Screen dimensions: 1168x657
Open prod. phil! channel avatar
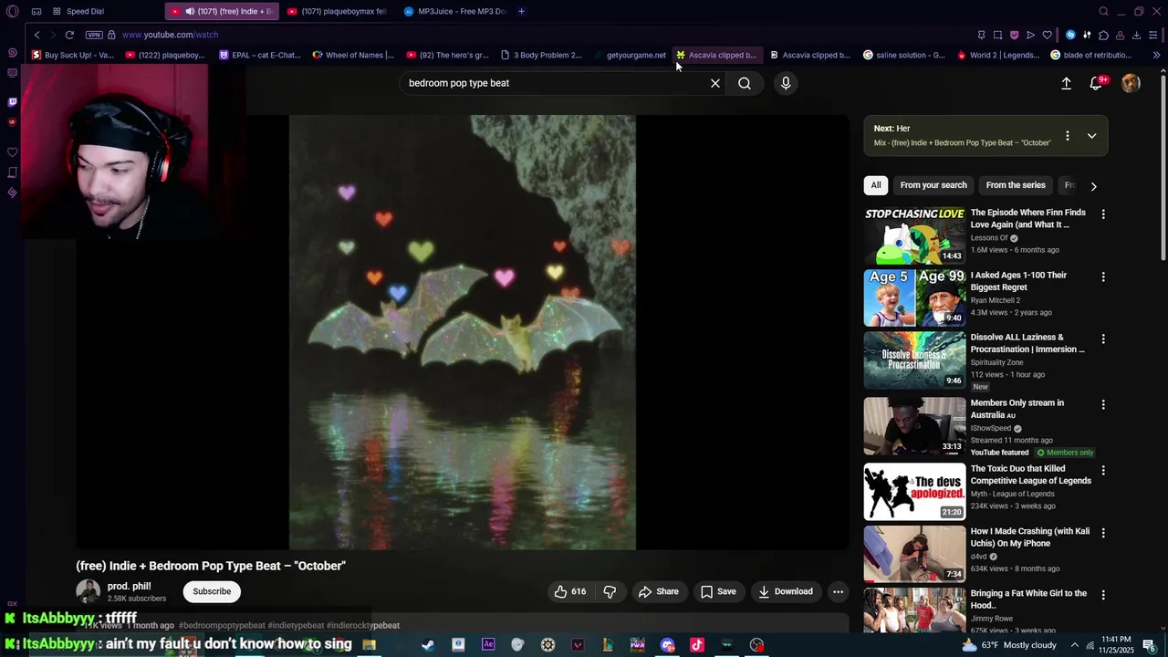click(88, 591)
